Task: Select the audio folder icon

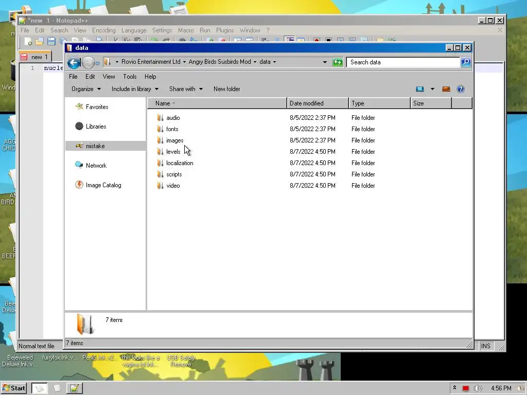Action: (x=160, y=118)
